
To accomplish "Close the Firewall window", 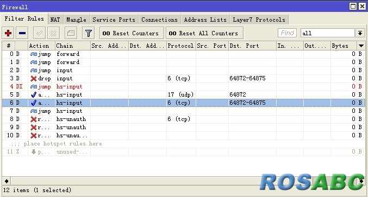I will tap(362, 7).
